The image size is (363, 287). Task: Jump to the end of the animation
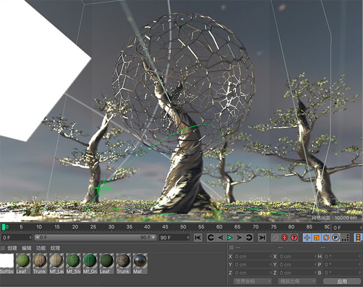(262, 238)
